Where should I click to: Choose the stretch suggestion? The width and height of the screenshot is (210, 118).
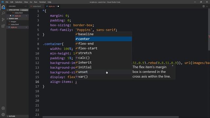(x=104, y=53)
